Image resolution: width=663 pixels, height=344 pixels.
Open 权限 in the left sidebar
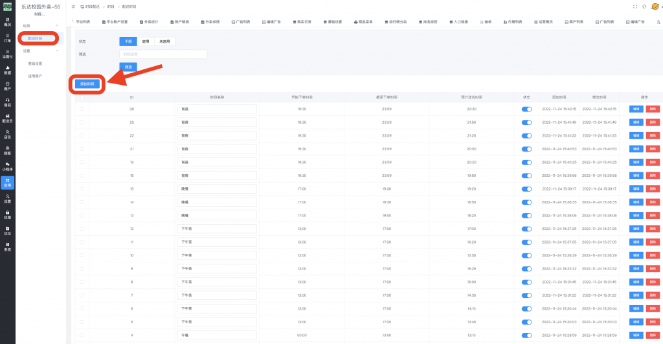coord(7,214)
